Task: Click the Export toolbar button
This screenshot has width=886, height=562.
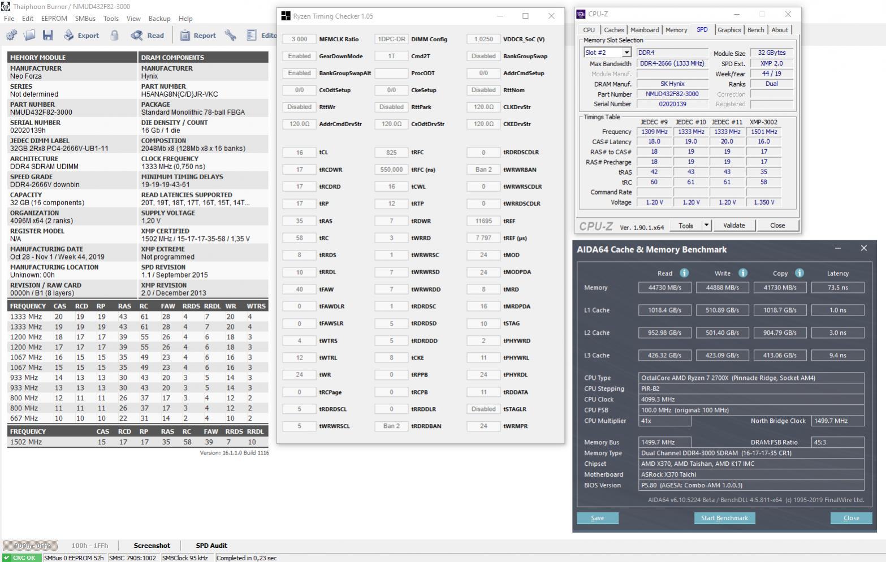Action: tap(81, 35)
